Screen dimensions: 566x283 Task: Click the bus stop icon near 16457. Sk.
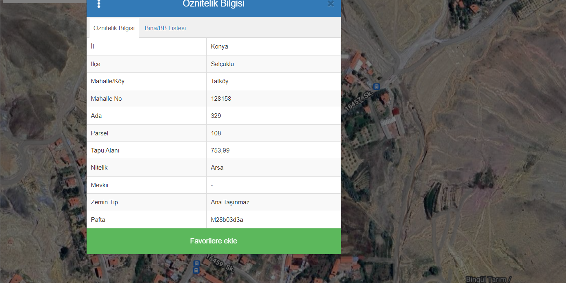click(376, 86)
